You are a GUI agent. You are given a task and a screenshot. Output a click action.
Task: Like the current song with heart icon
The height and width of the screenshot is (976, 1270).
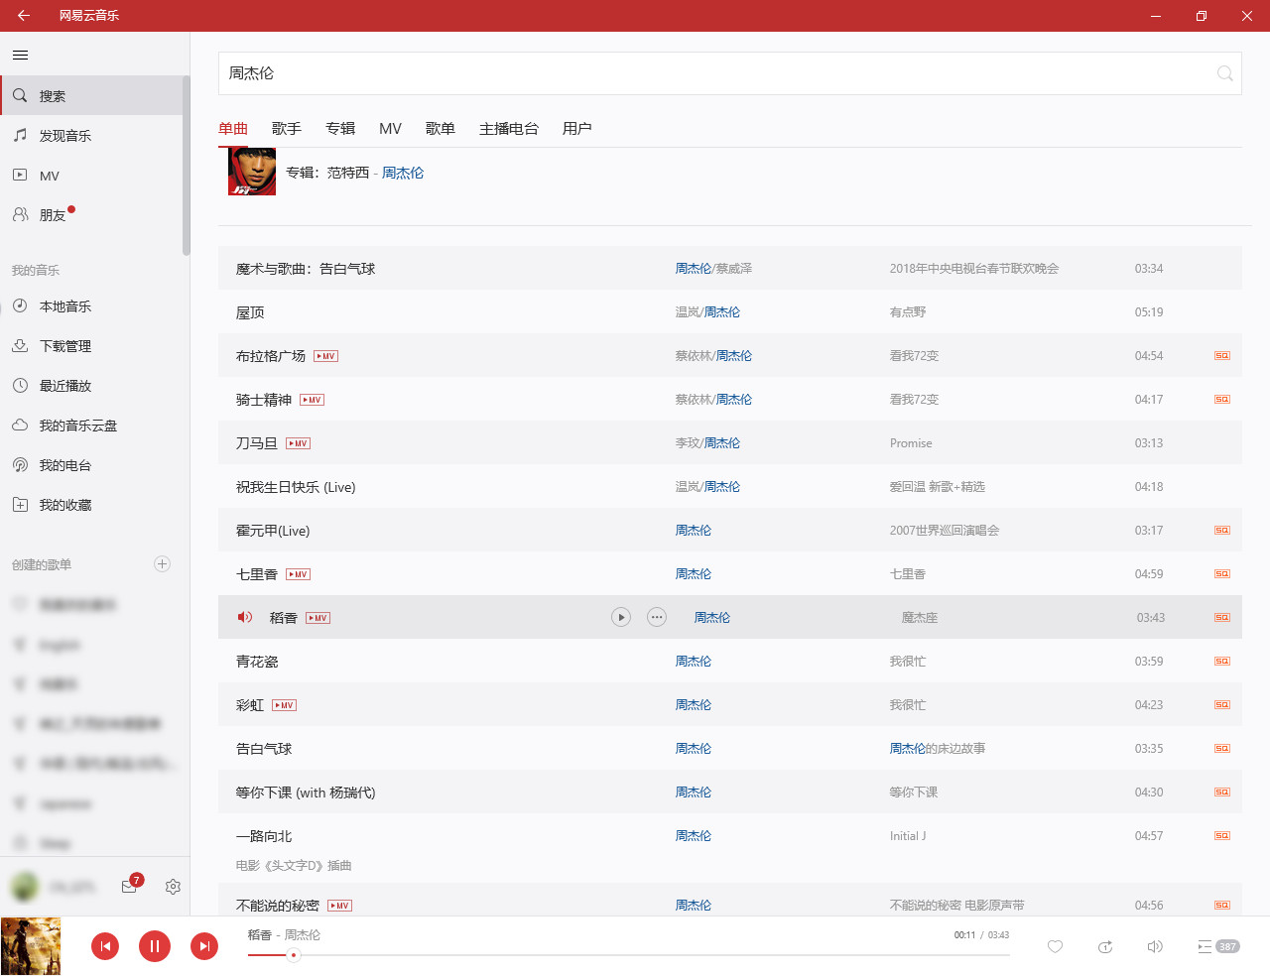pyautogui.click(x=1055, y=947)
